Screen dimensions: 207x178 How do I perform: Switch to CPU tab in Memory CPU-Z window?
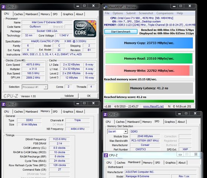tap(6, 112)
